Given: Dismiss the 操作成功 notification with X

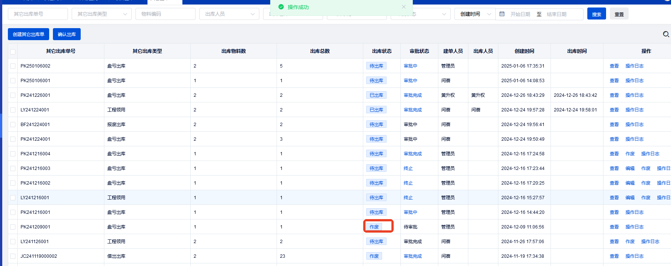Looking at the screenshot, I should 403,7.
